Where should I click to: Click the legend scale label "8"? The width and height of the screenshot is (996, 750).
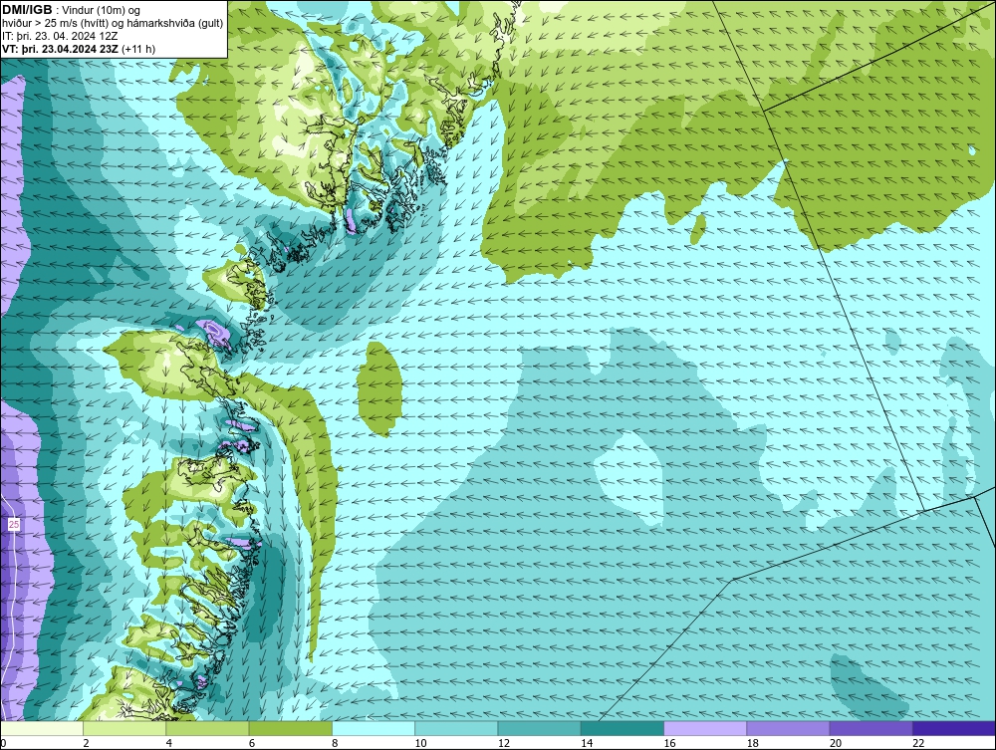tap(335, 743)
